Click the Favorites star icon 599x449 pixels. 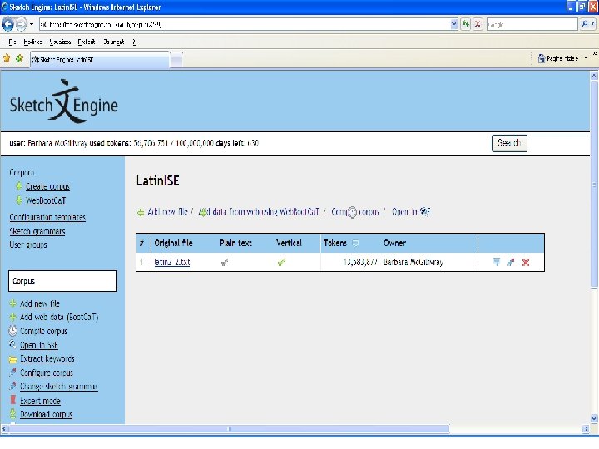click(x=7, y=58)
